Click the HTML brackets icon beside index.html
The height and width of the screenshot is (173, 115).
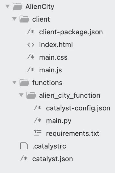pos(31,45)
